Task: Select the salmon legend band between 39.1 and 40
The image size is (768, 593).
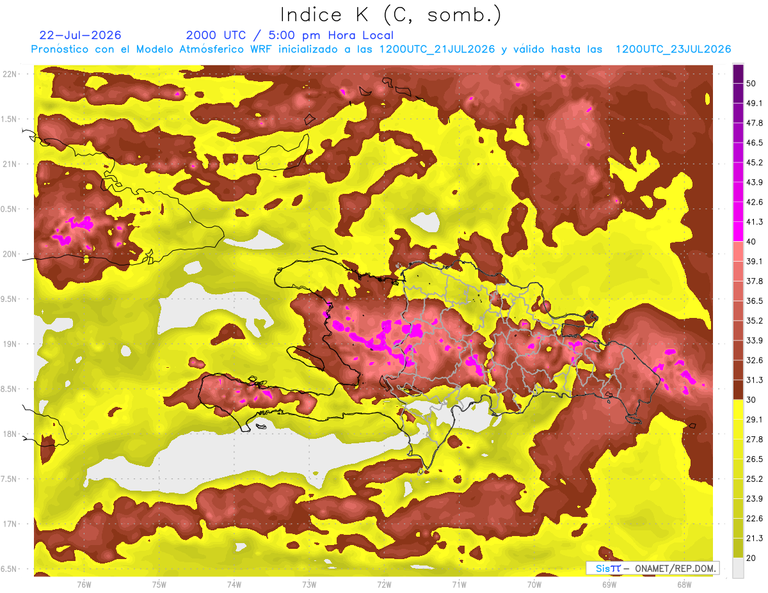Action: pos(738,251)
